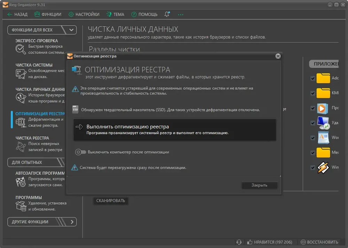Image resolution: width=348 pixels, height=248 pixels.
Task: Open the Настройки menu
Action: point(84,14)
